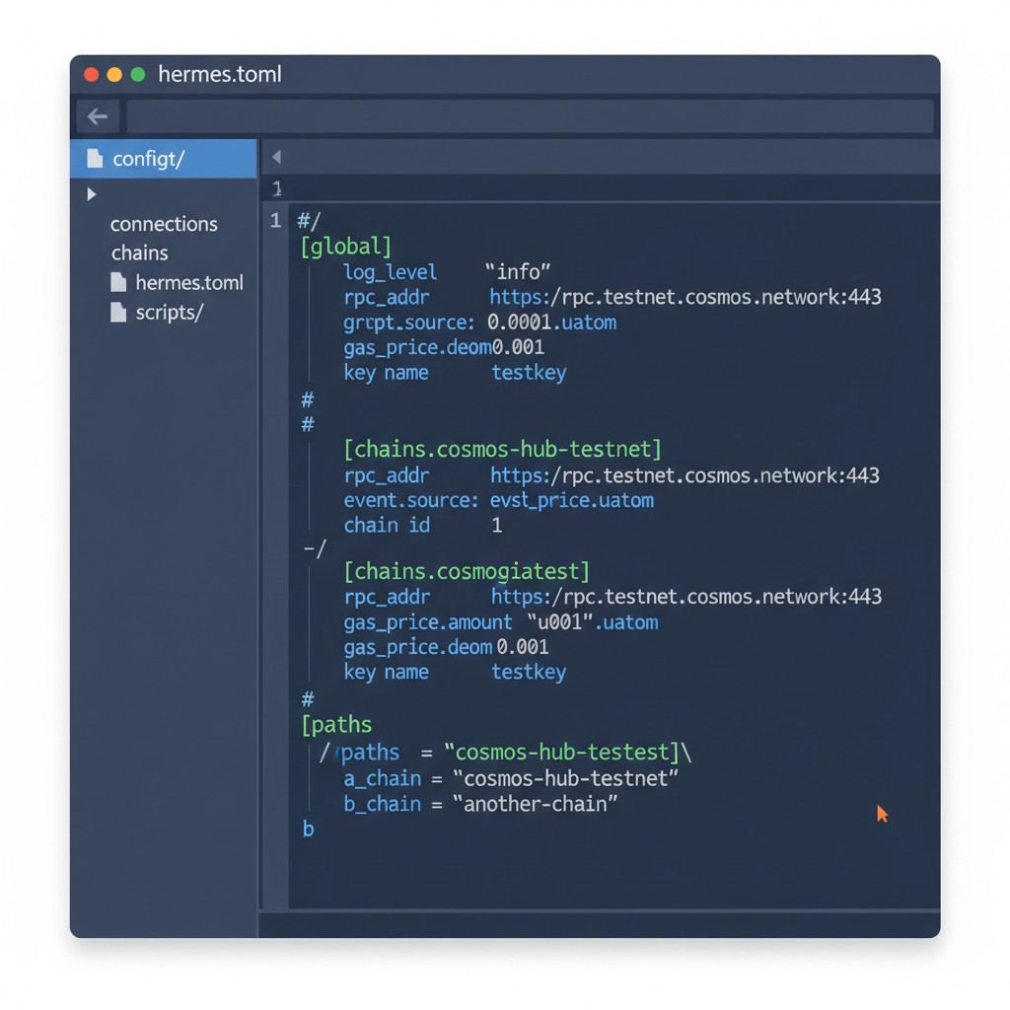Click the yellow minimize dot

112,74
